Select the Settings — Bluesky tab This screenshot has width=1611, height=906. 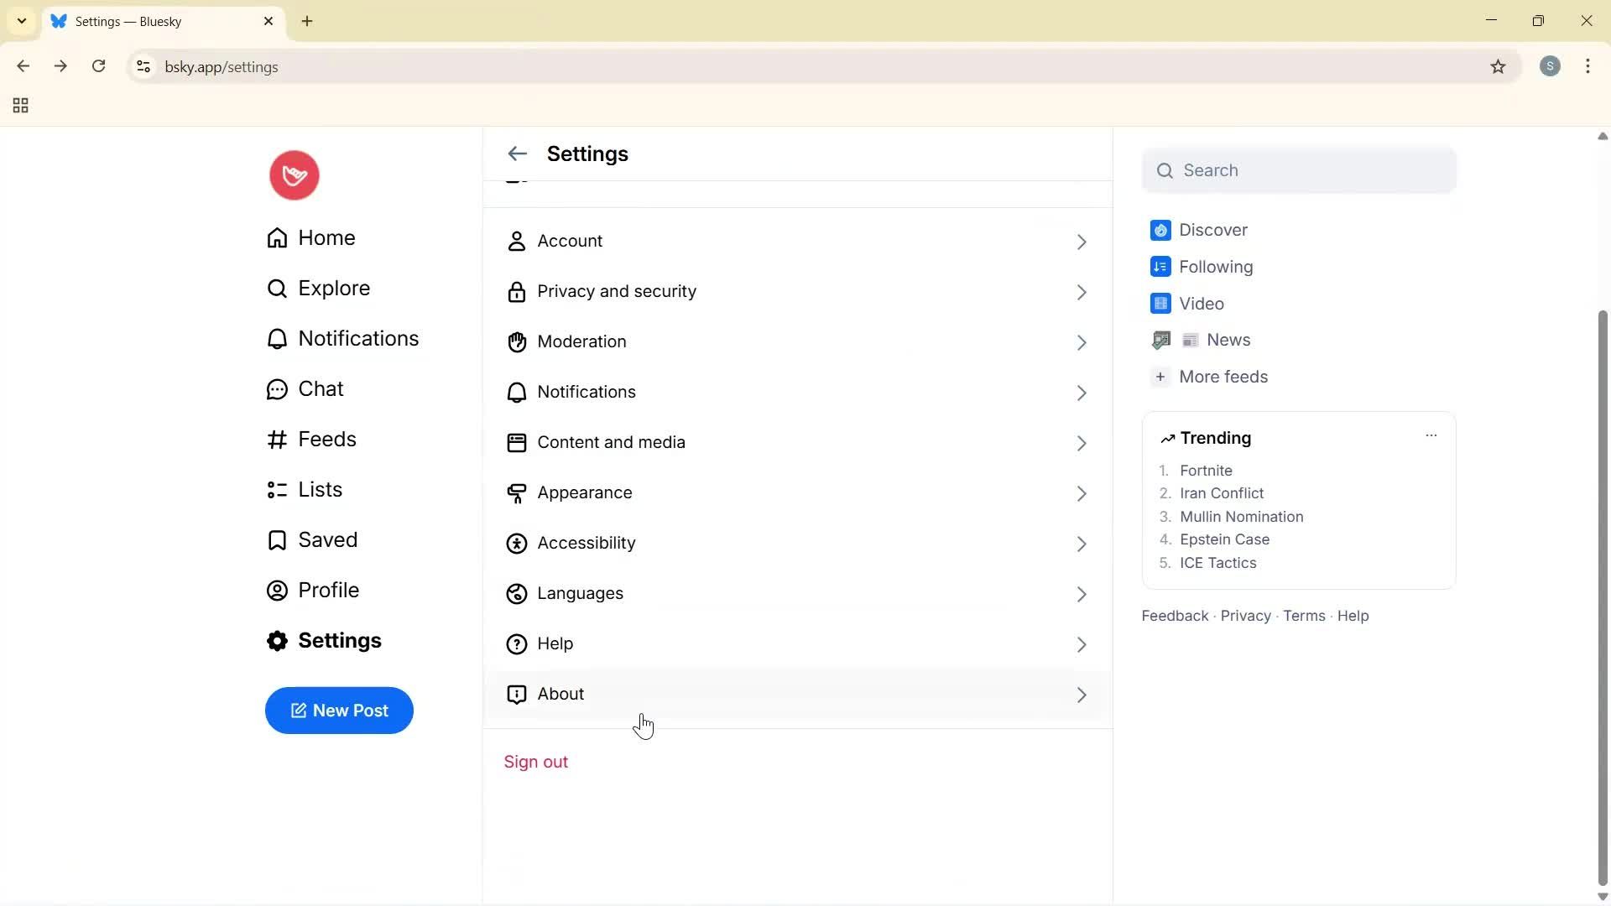[x=143, y=21]
